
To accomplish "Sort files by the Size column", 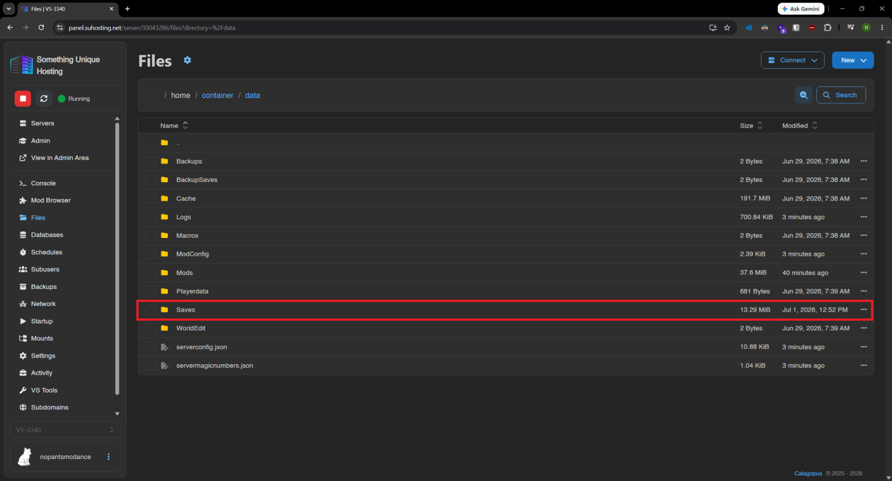I will (x=751, y=125).
